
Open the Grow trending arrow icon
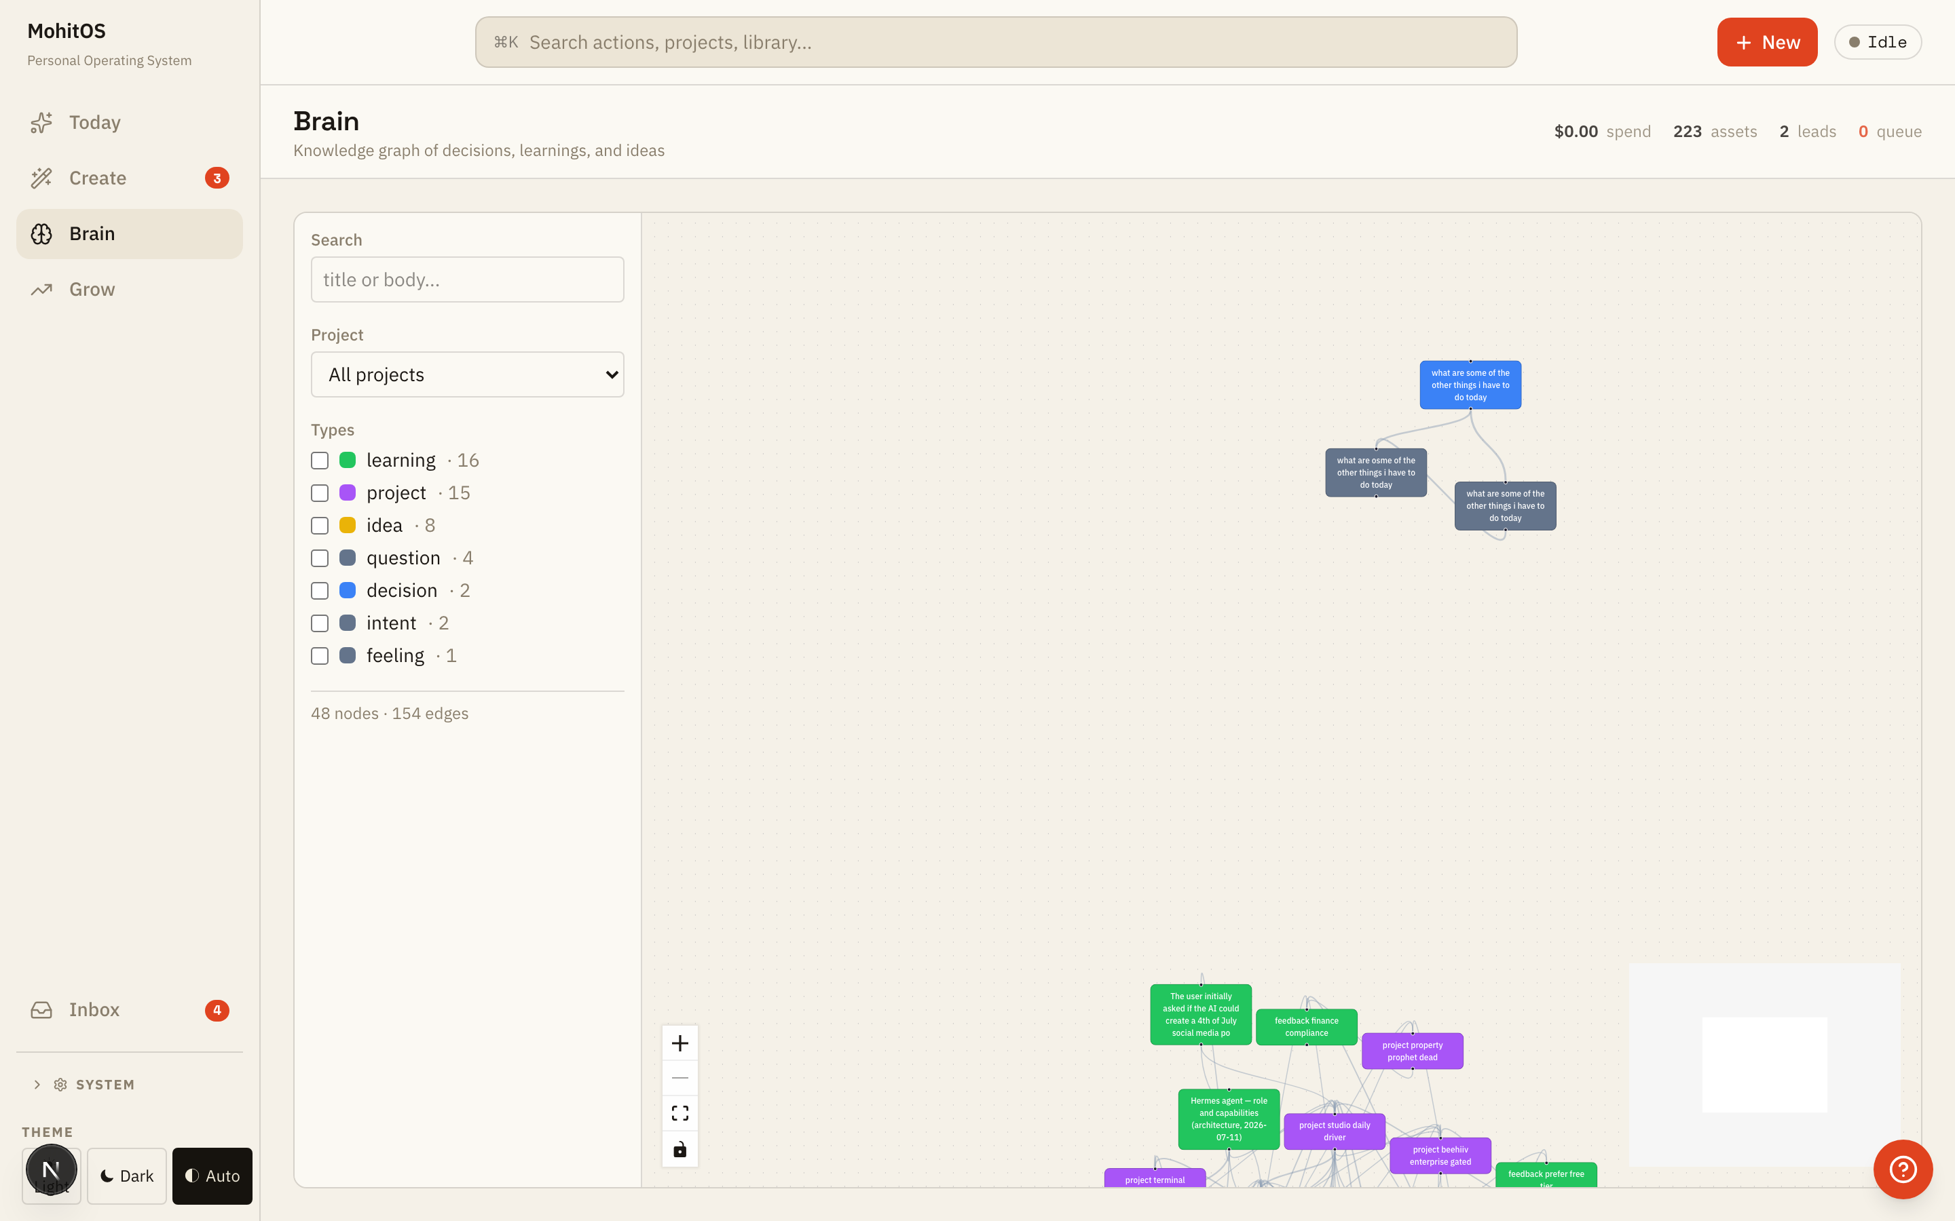click(x=41, y=289)
